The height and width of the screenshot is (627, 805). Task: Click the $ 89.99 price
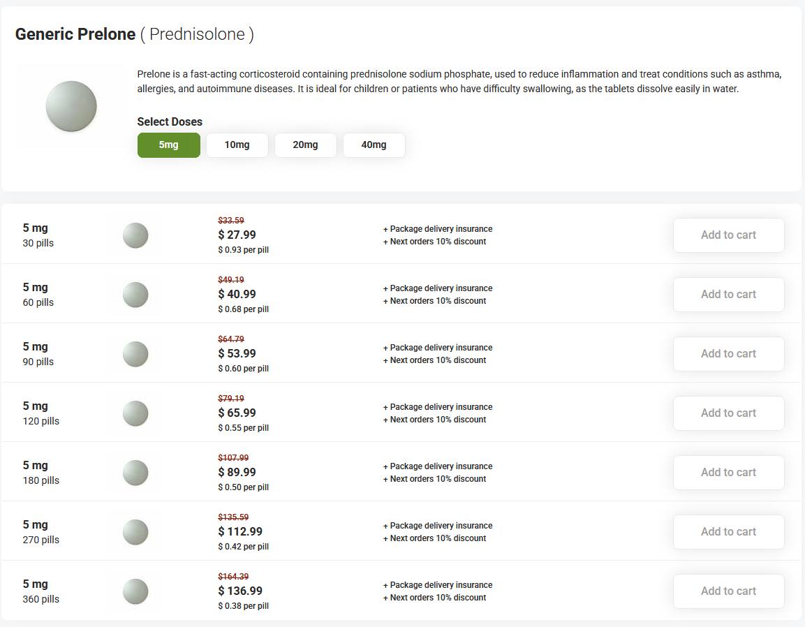coord(237,472)
